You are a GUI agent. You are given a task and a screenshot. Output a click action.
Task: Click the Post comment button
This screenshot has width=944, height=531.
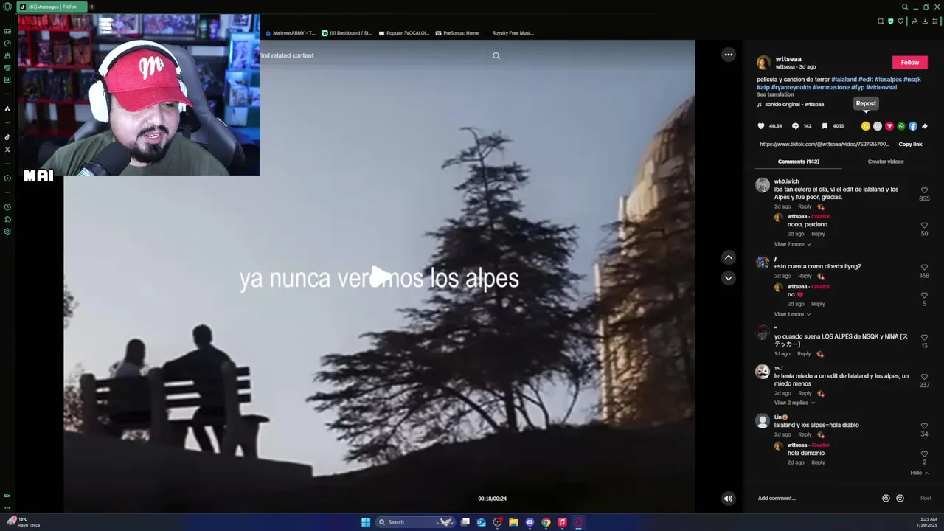[926, 498]
